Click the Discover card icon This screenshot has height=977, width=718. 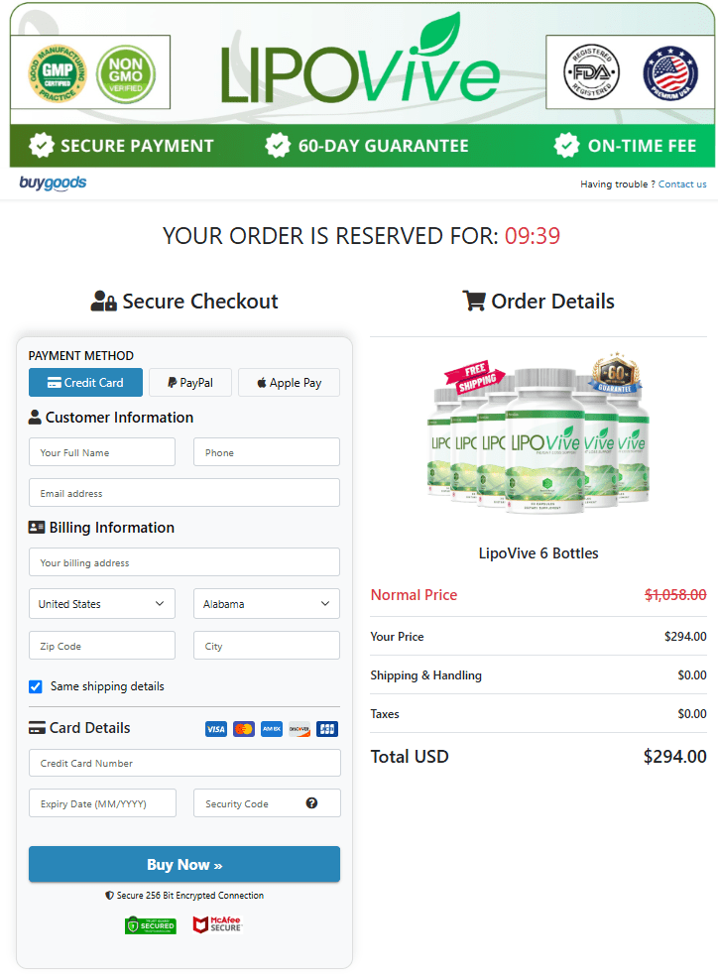(x=299, y=729)
